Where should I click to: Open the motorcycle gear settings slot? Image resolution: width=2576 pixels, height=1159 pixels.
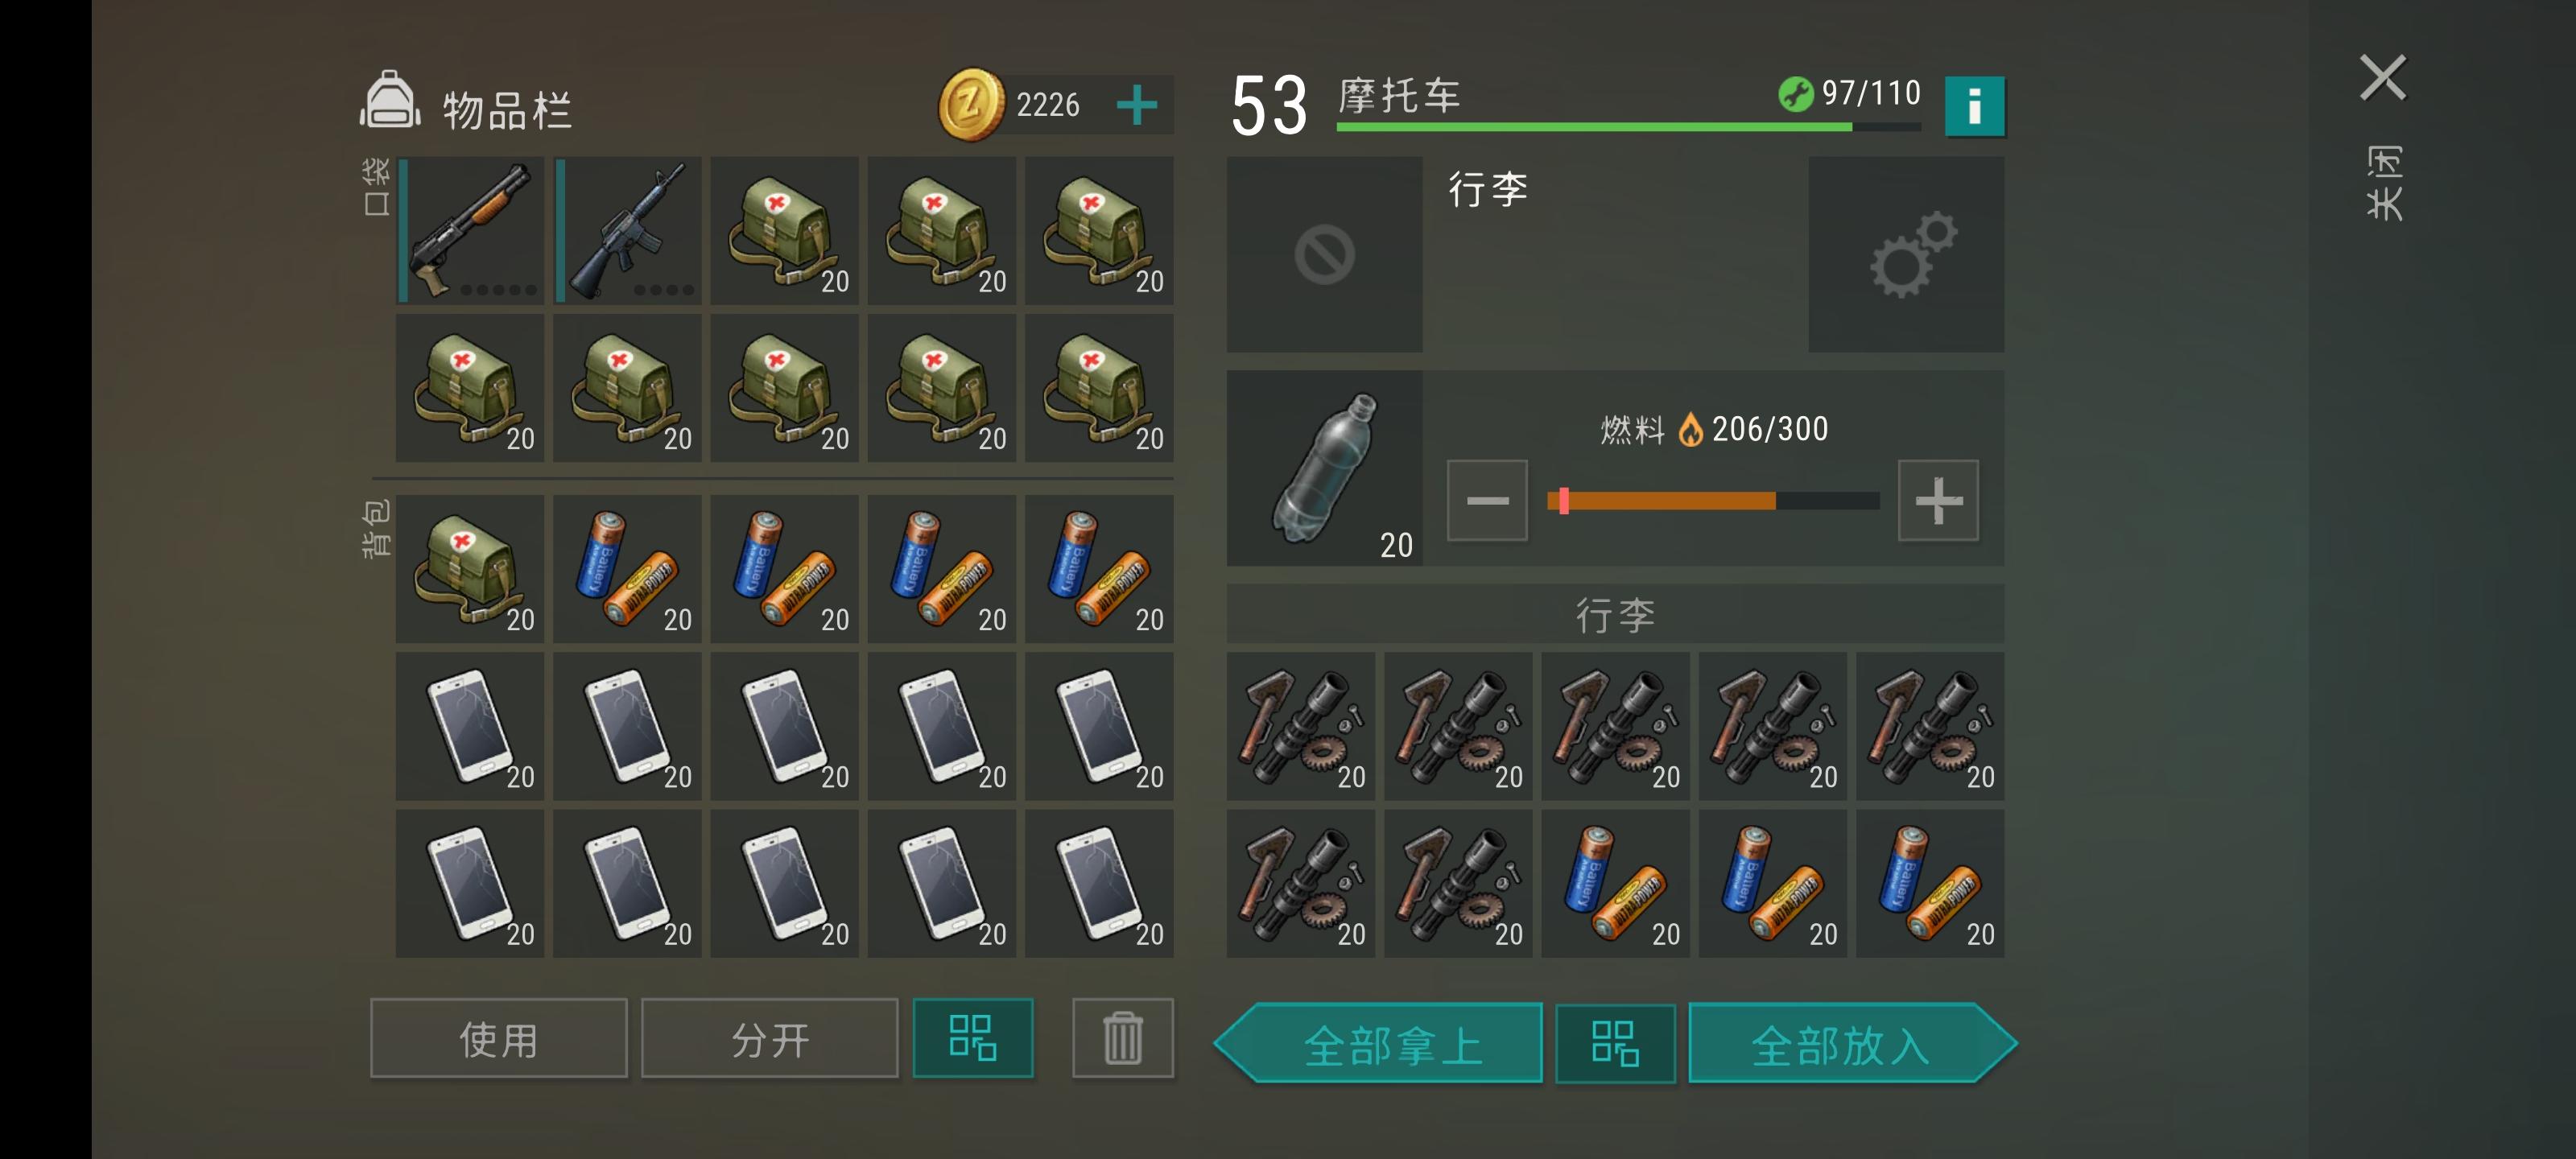pyautogui.click(x=1906, y=254)
